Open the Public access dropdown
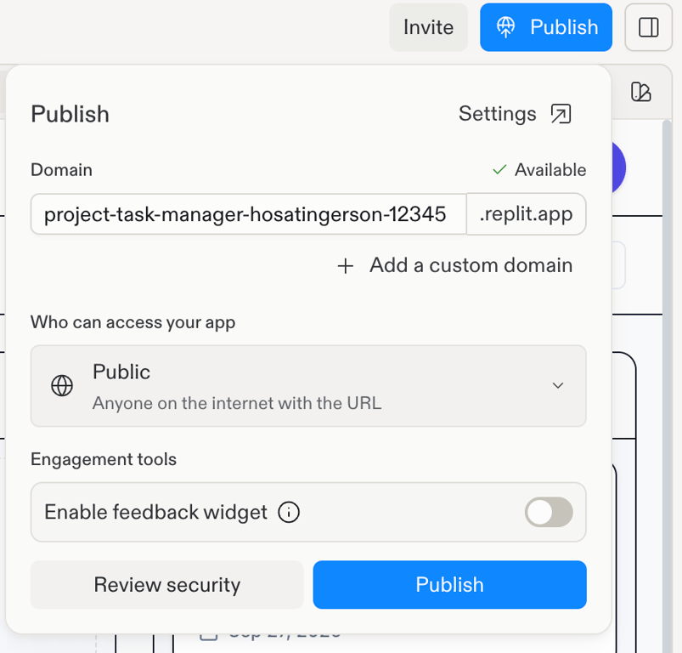 click(x=308, y=386)
